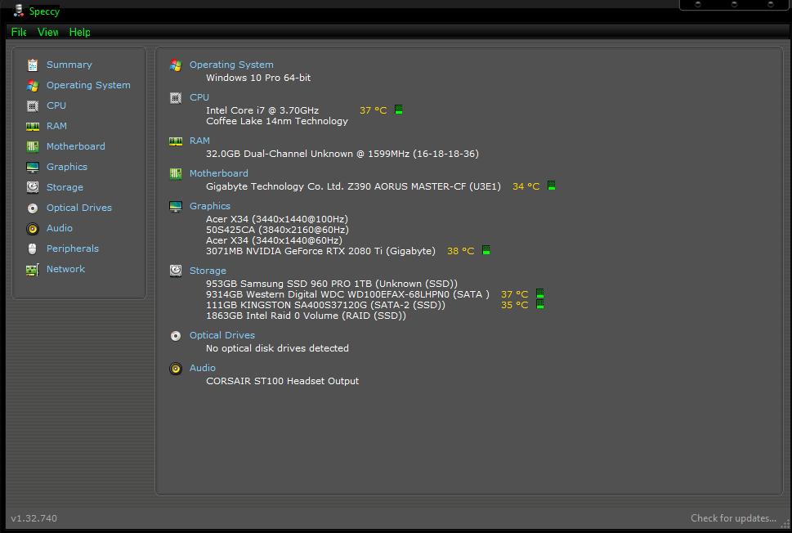Click the Windows flag icon beside Operating System heading

[175, 65]
